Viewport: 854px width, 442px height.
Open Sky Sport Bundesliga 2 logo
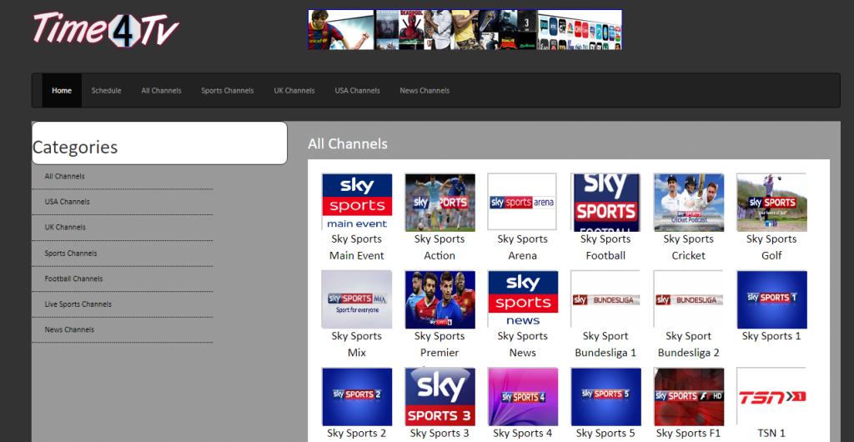(688, 299)
